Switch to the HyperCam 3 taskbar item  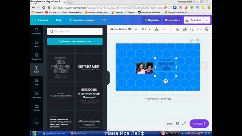pyautogui.click(x=79, y=133)
